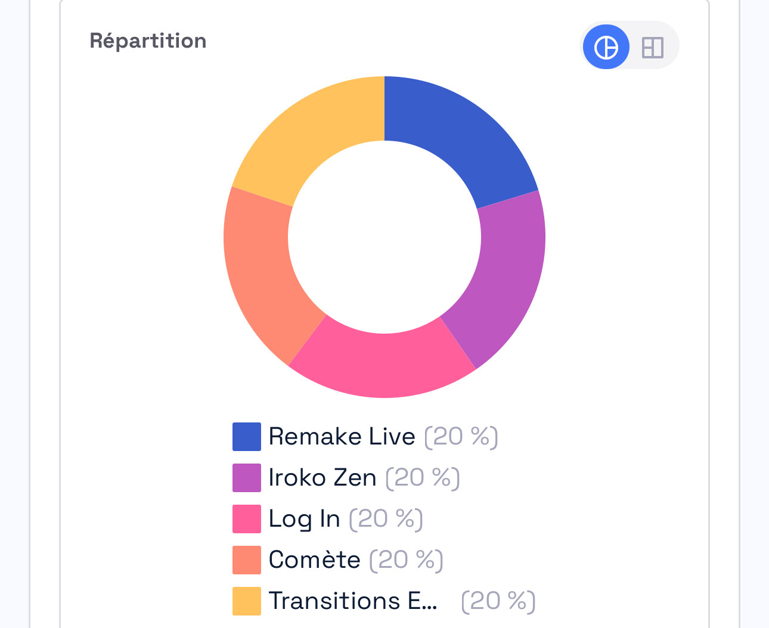
Task: Click the Comète legend label
Action: pyautogui.click(x=315, y=560)
